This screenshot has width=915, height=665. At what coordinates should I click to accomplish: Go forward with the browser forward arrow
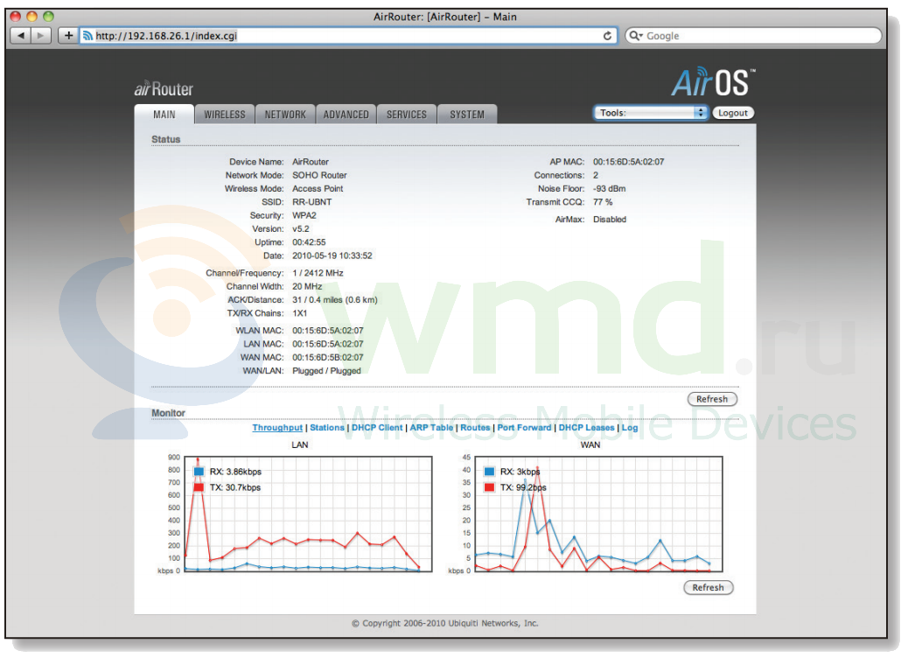pos(40,36)
